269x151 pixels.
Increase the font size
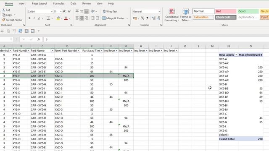pyautogui.click(x=64, y=11)
